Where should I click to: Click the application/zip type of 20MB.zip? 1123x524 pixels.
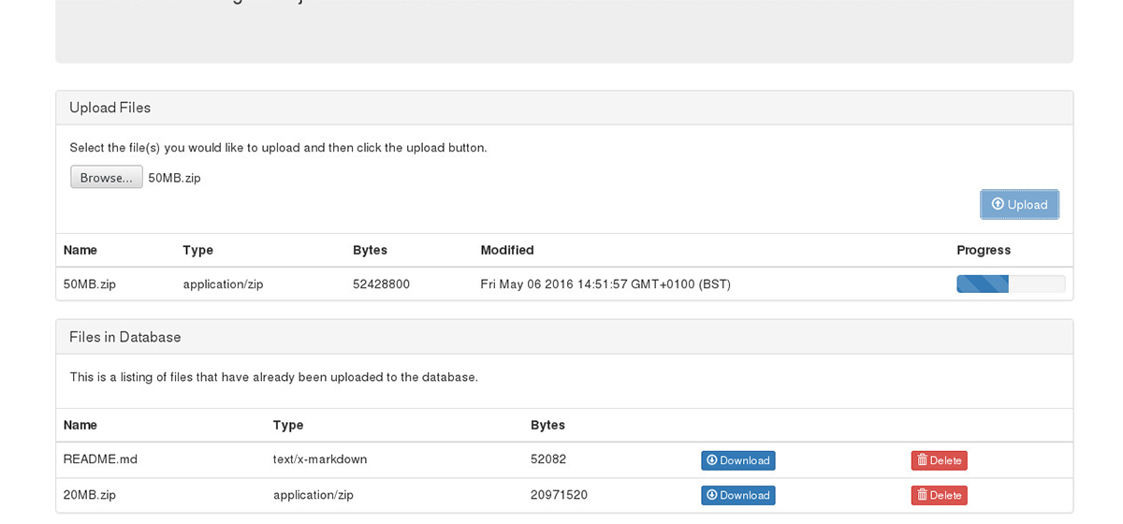(314, 494)
